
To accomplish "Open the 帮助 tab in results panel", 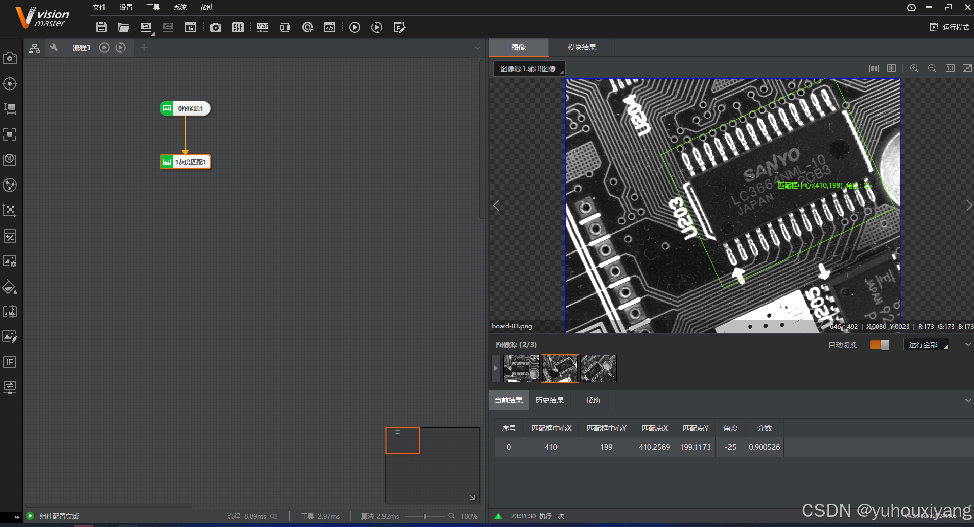I will (593, 400).
